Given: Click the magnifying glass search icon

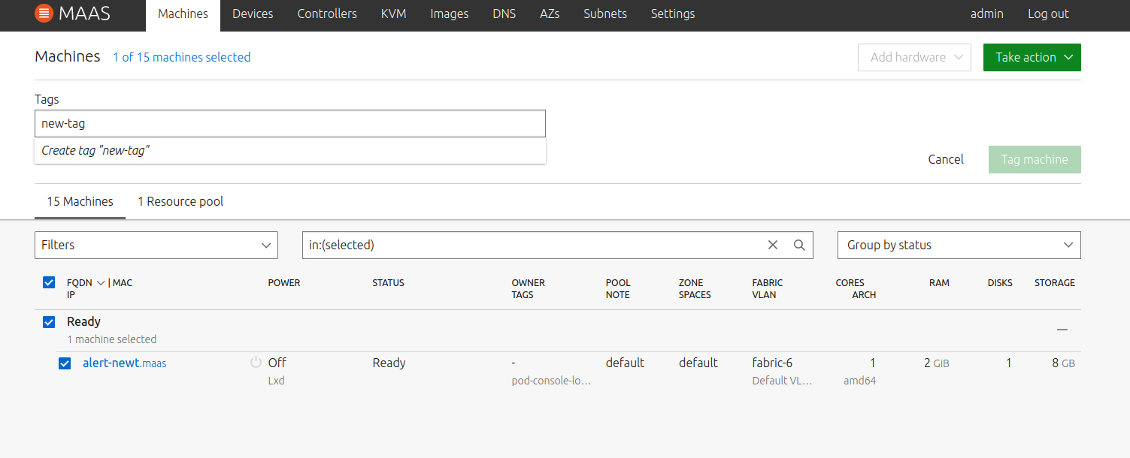Looking at the screenshot, I should [x=799, y=245].
